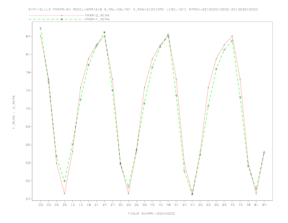Click x-axis forecast hour label 78

pos(248,205)
